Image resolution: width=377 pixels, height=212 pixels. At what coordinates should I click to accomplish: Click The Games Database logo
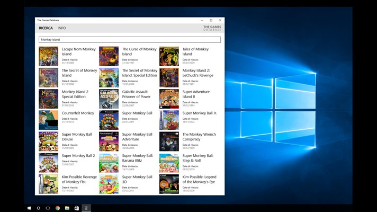(212, 28)
